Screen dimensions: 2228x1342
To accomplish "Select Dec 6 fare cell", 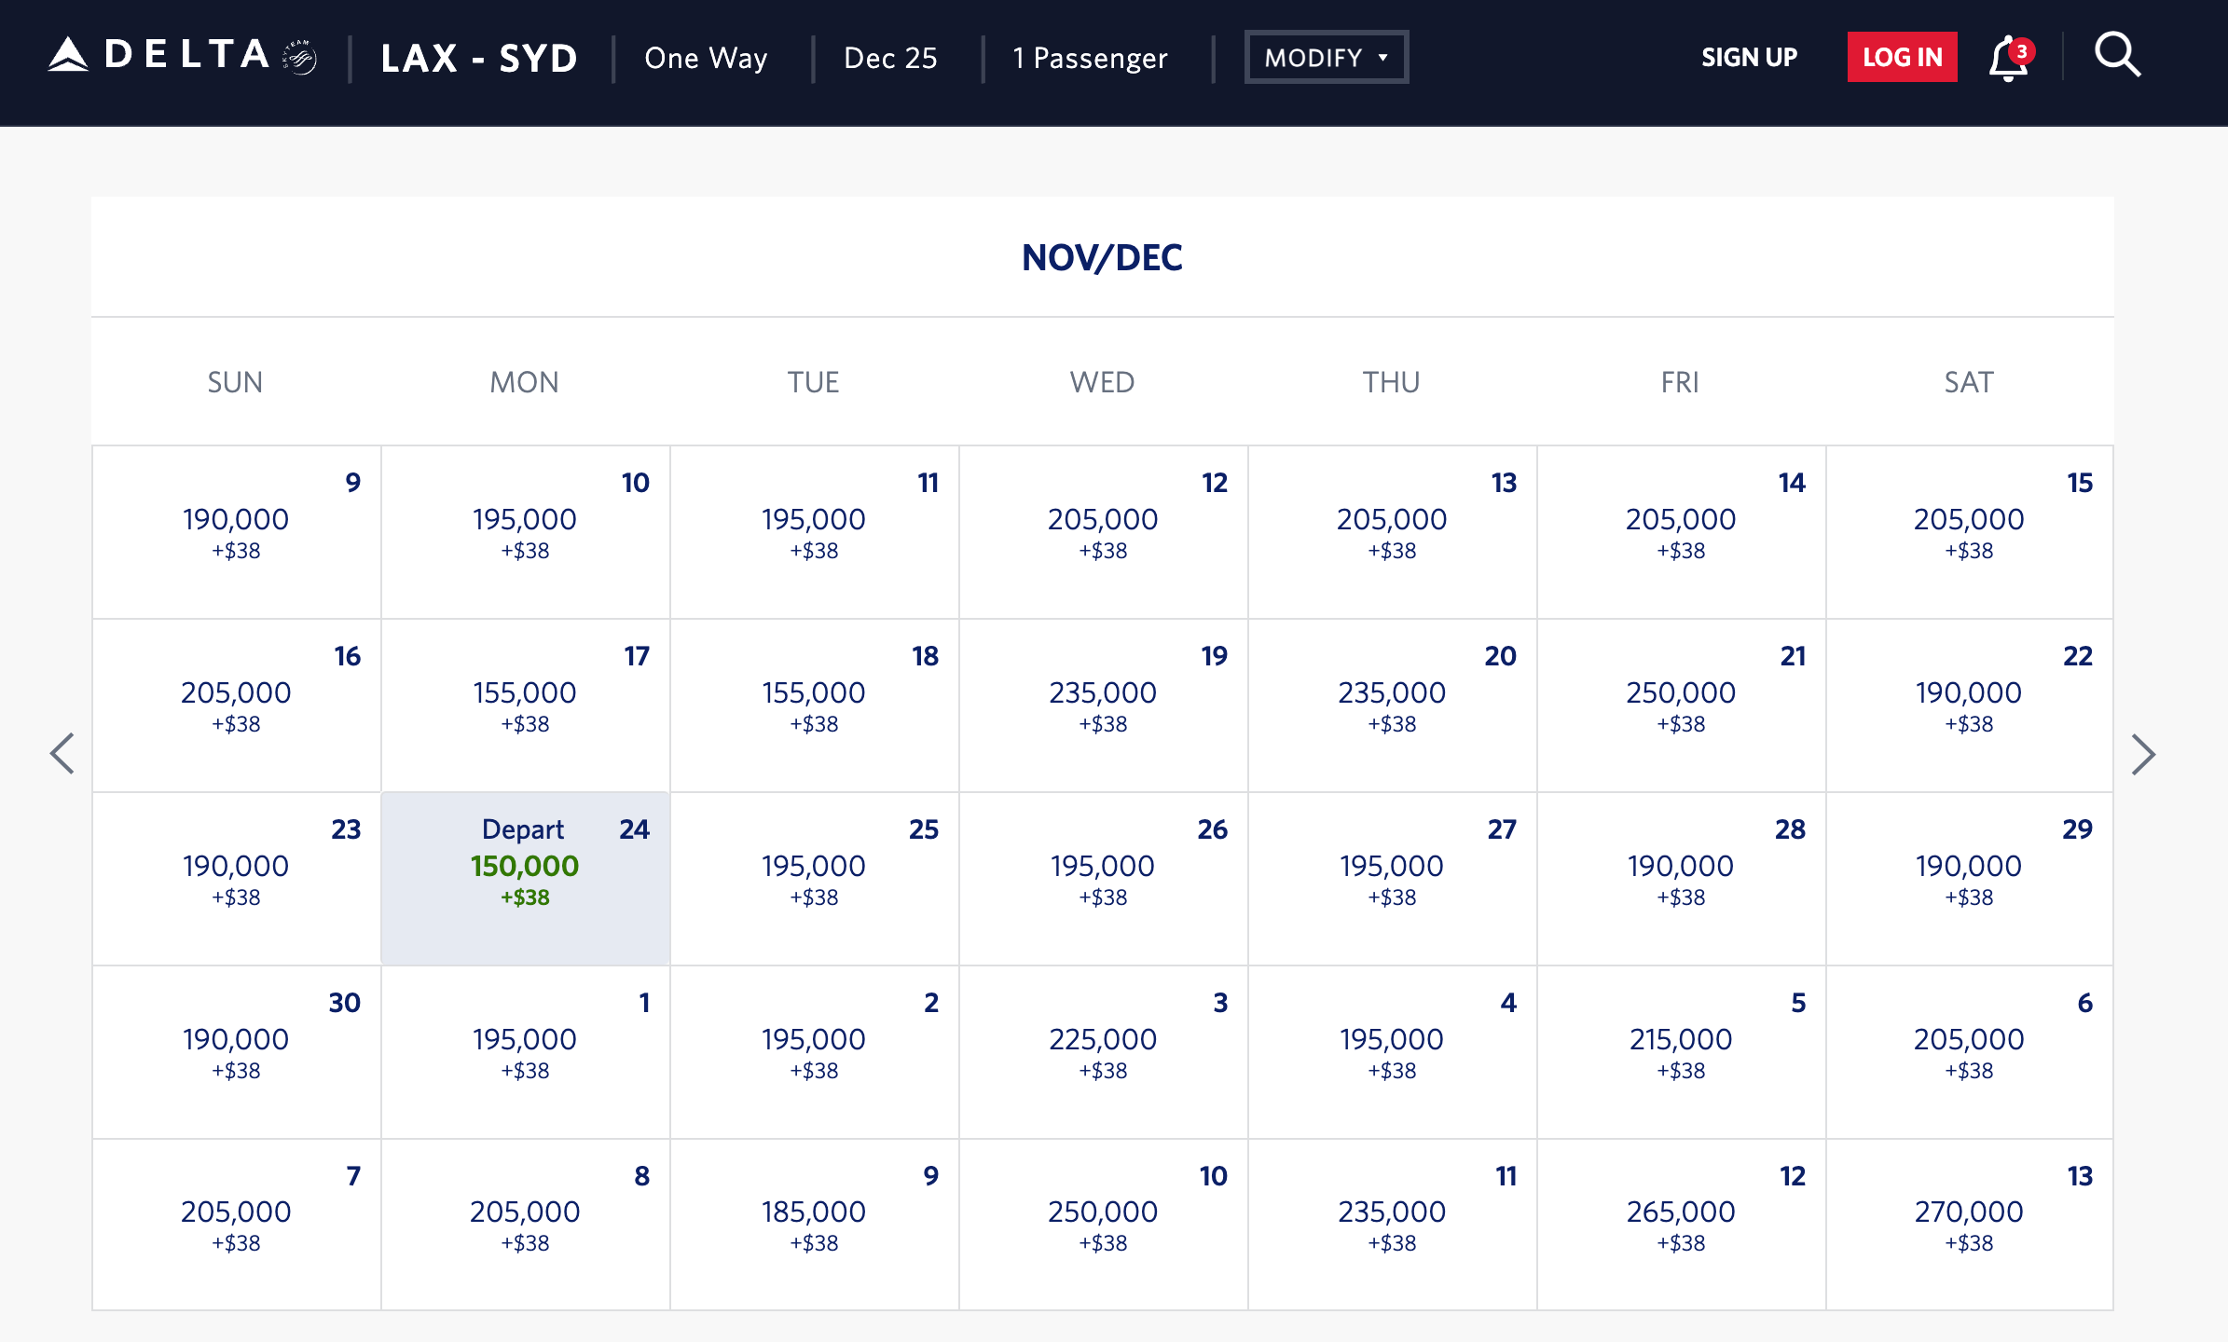I will pyautogui.click(x=1970, y=1052).
